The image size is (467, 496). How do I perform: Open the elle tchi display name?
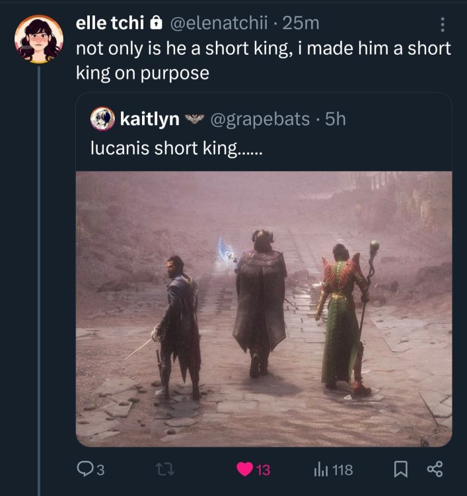(110, 24)
